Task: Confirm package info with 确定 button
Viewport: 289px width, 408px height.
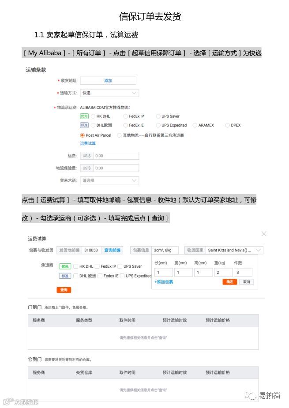Action: pos(229,282)
